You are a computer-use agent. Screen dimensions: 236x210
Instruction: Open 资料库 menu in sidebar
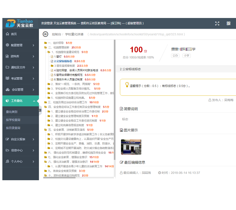(x=21, y=56)
